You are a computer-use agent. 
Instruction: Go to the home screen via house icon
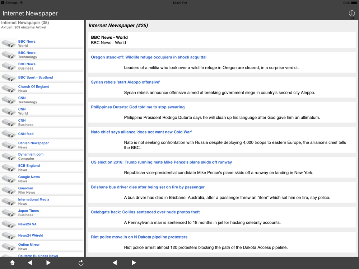tap(12, 263)
